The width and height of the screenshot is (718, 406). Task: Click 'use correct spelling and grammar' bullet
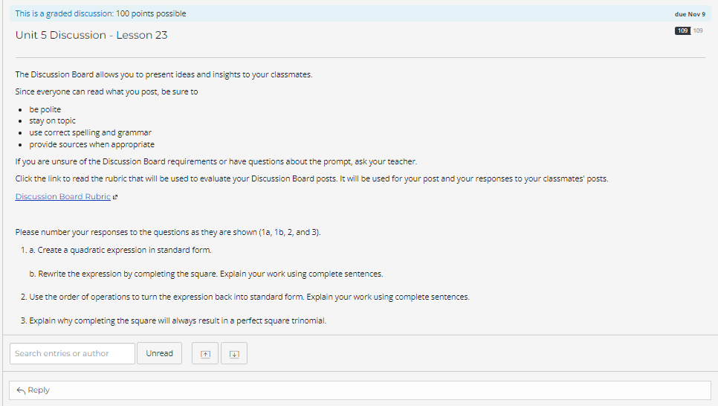pos(90,133)
